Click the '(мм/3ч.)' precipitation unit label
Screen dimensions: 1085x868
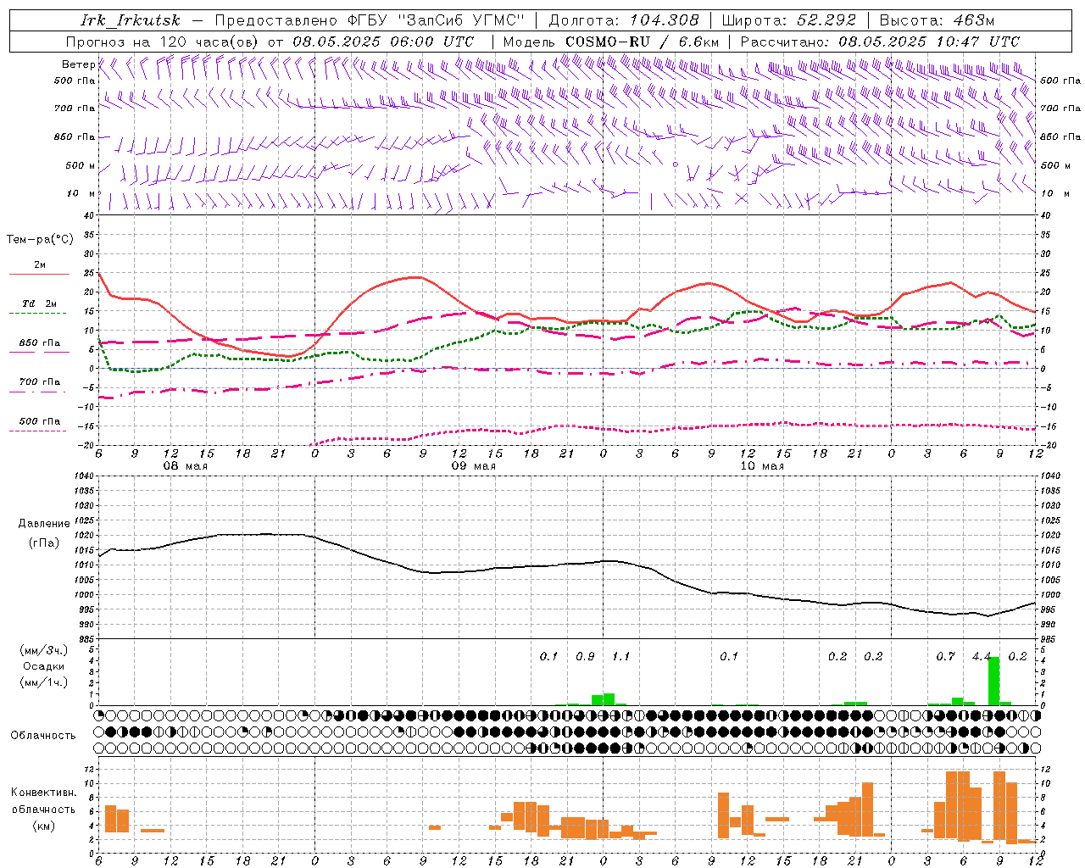pyautogui.click(x=44, y=650)
